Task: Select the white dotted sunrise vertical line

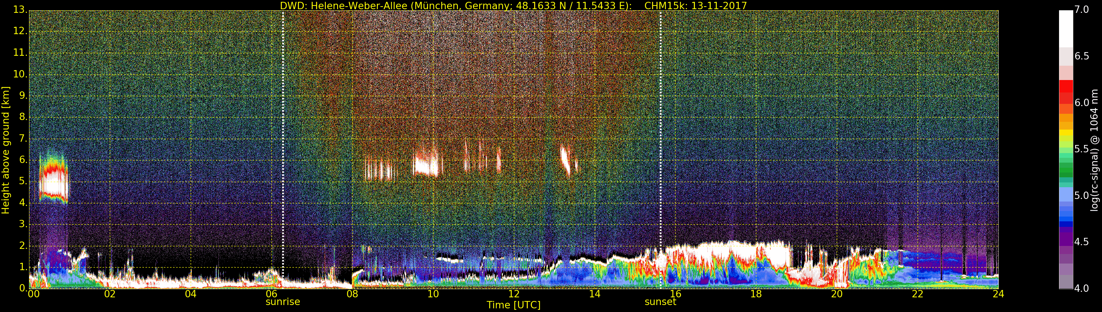Action: coord(283,128)
